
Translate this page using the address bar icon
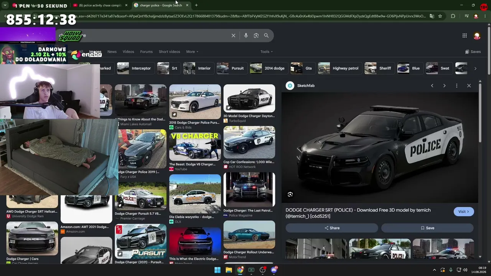click(432, 16)
